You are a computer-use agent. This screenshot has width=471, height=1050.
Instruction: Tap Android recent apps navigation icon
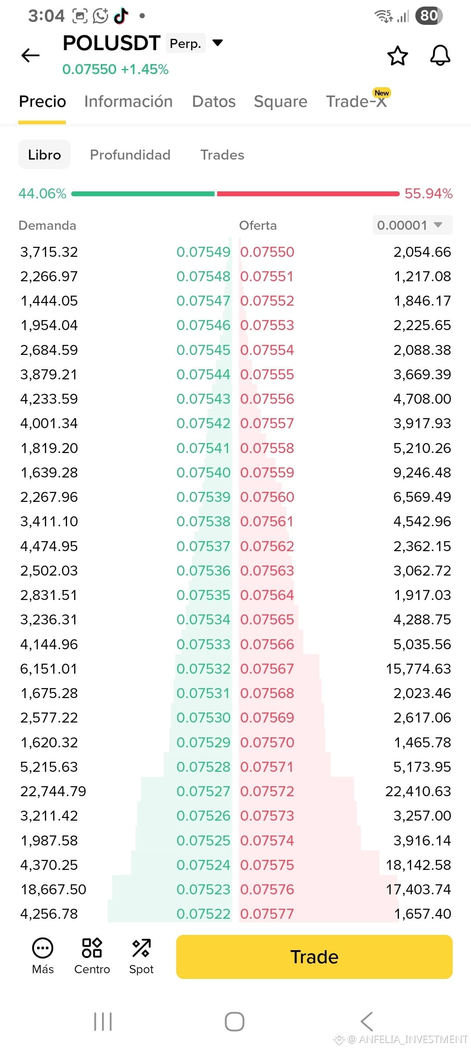[103, 1022]
